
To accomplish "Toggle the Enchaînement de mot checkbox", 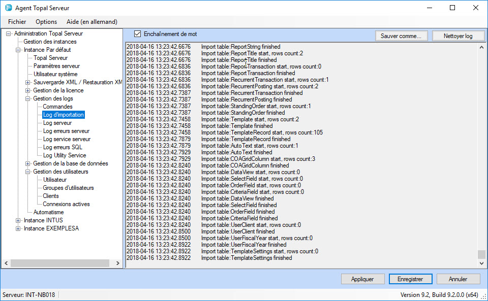I will coord(137,34).
